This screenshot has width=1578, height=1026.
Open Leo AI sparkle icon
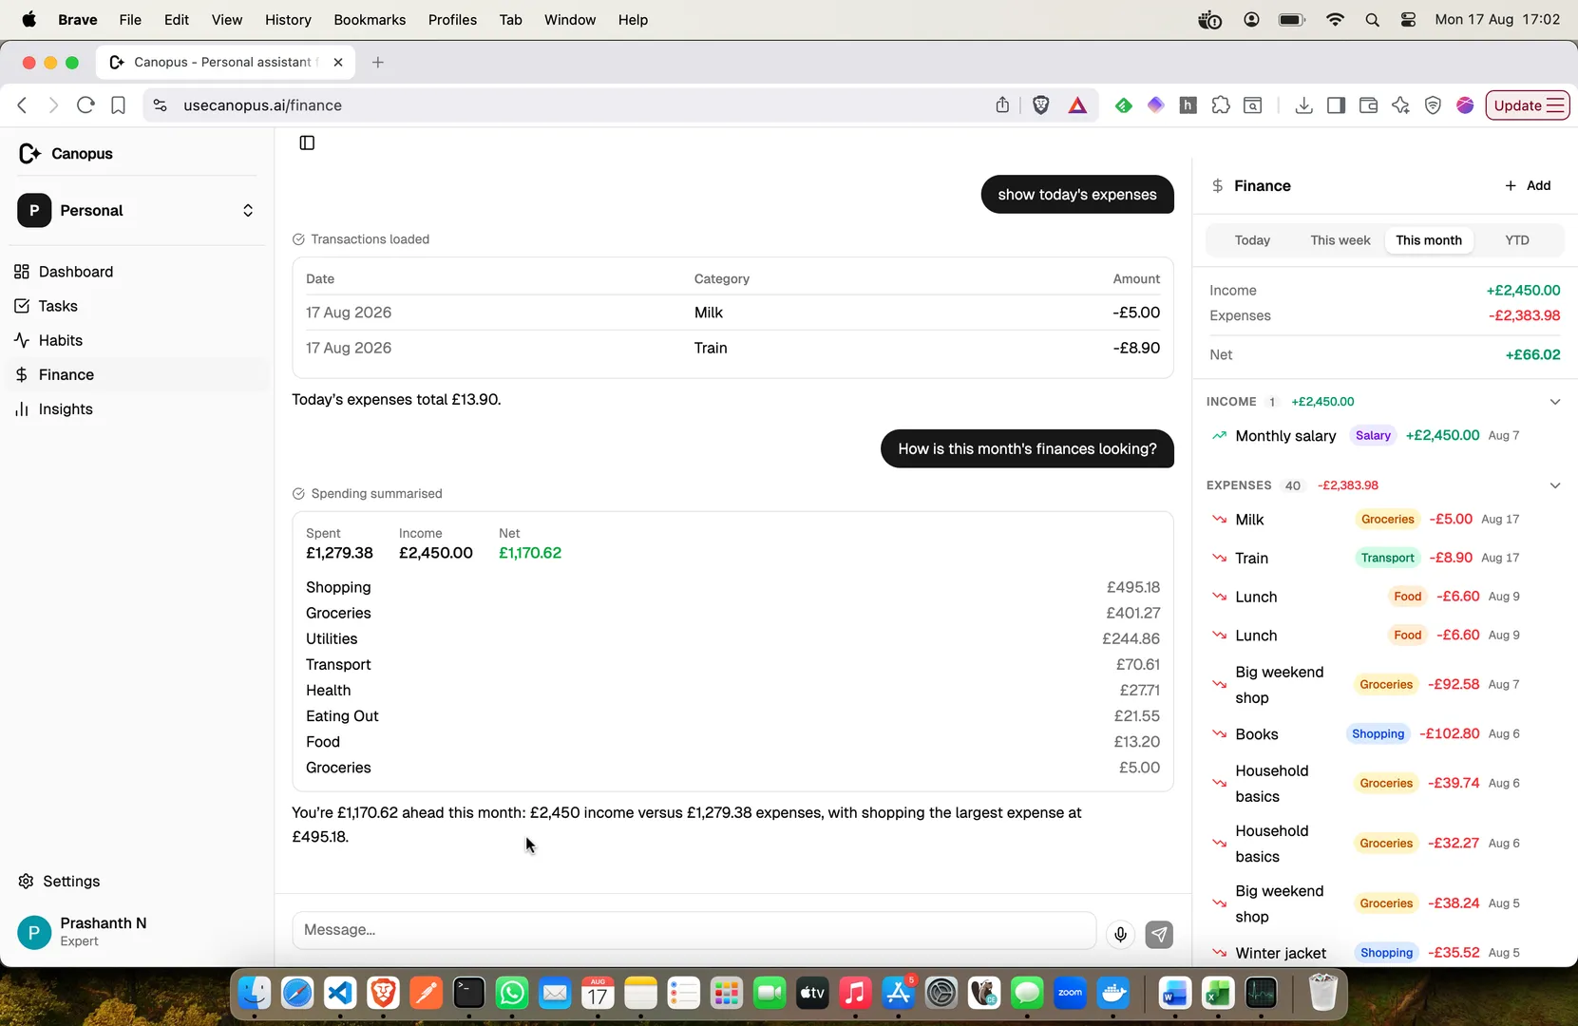click(1400, 105)
